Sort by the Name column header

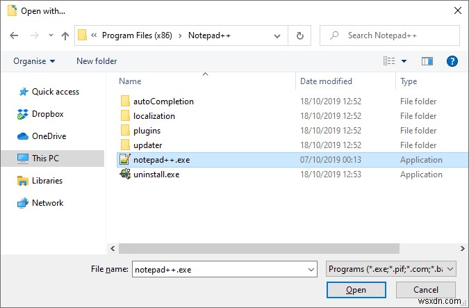[130, 81]
